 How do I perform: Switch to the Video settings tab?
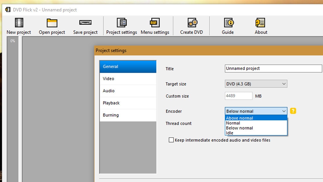[x=128, y=79]
